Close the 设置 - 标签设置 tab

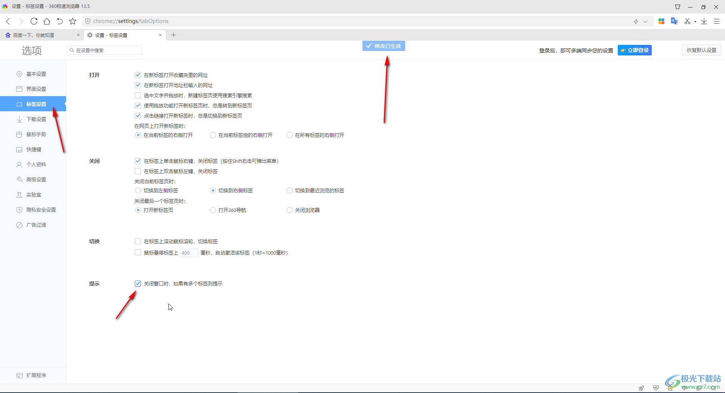[x=160, y=35]
